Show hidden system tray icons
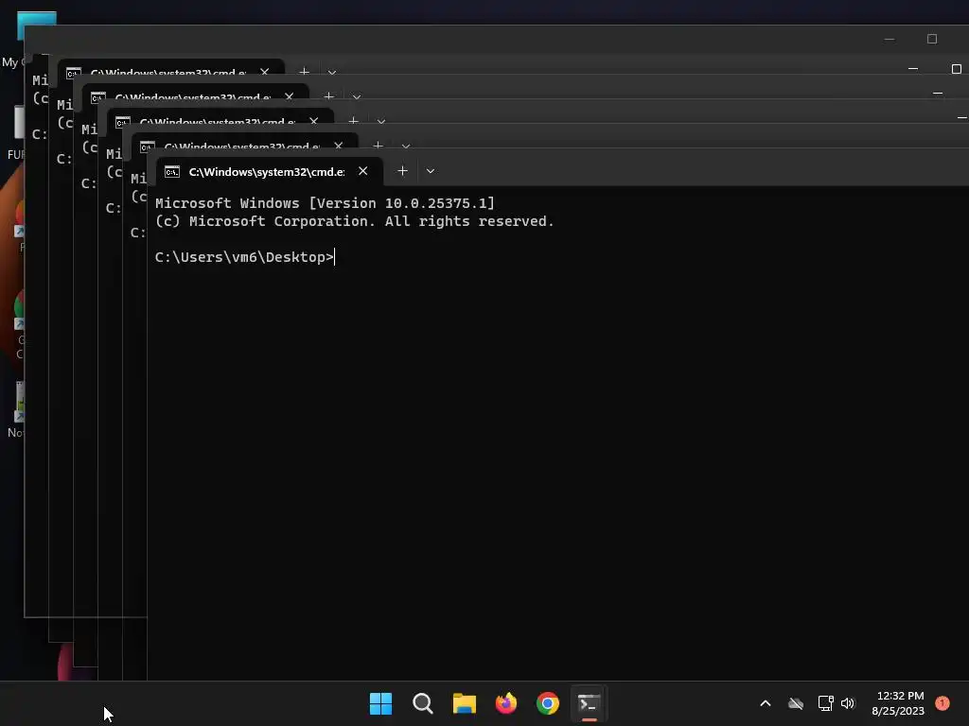This screenshot has width=969, height=726. 765,703
